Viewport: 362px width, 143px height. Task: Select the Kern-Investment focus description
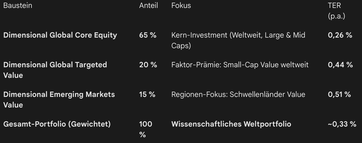(x=238, y=40)
